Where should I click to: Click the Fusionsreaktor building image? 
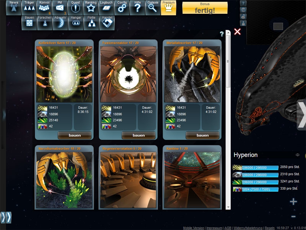128,74
